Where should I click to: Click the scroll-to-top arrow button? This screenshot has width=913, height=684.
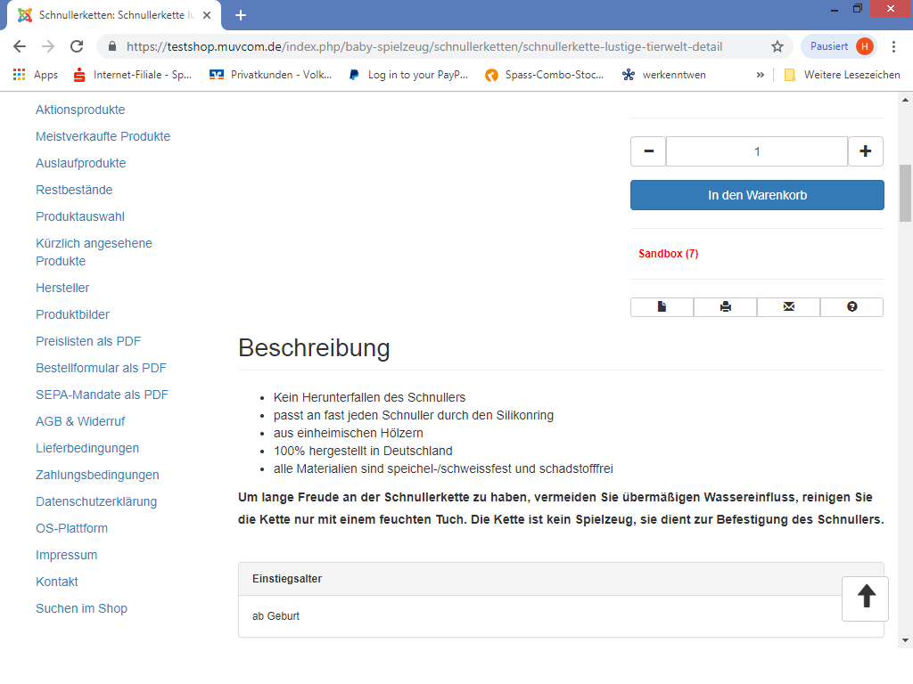(865, 598)
